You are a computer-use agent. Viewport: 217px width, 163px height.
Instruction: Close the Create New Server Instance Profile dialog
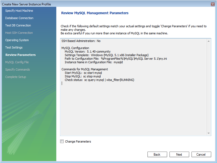pyautogui.click(x=213, y=4)
